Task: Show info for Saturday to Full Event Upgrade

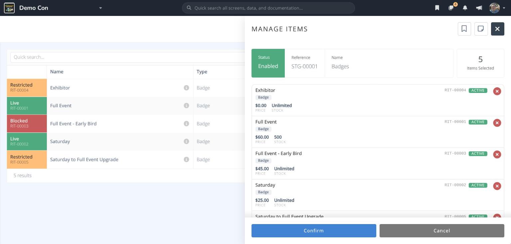Action: [186, 159]
